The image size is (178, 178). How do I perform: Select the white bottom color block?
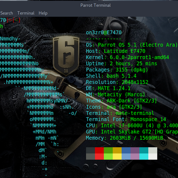tap(153, 157)
